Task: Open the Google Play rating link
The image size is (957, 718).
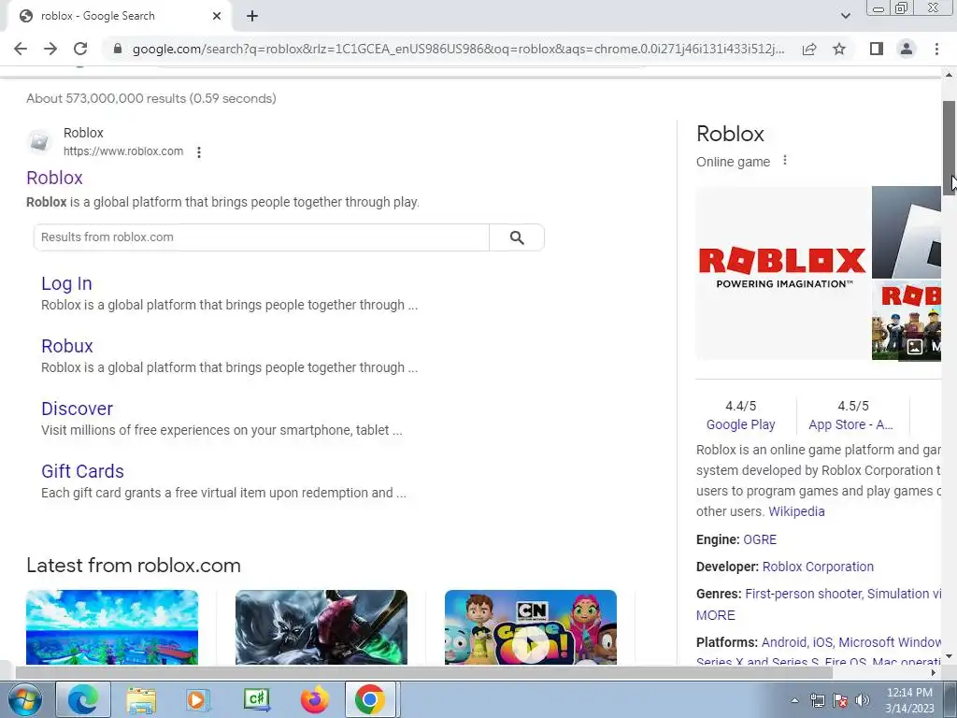Action: 740,425
